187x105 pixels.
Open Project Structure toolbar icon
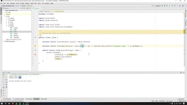coord(183,6)
